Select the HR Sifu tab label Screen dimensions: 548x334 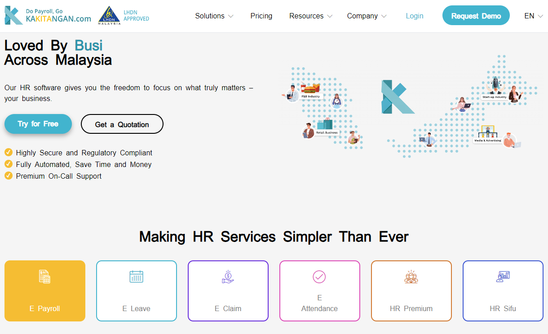[503, 308]
